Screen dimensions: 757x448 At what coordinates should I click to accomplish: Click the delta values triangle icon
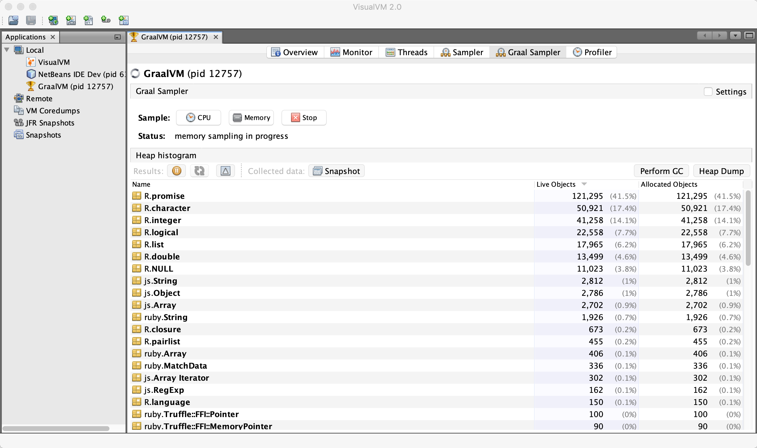pyautogui.click(x=225, y=171)
